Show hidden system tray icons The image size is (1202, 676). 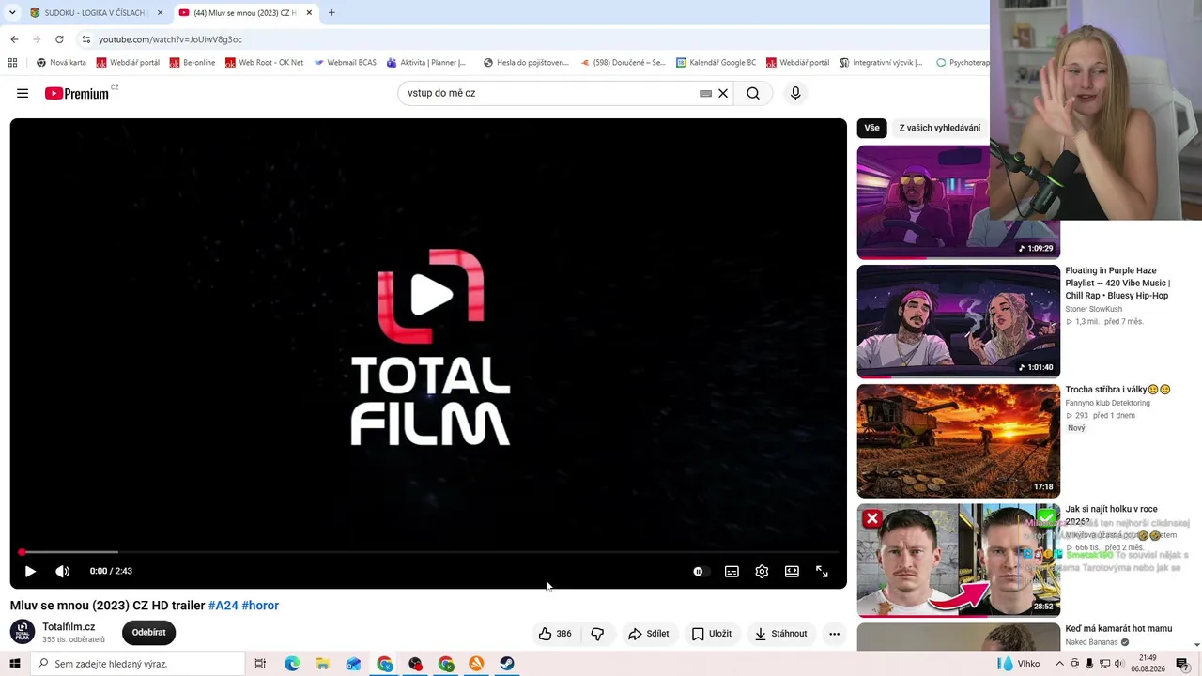pyautogui.click(x=1059, y=664)
